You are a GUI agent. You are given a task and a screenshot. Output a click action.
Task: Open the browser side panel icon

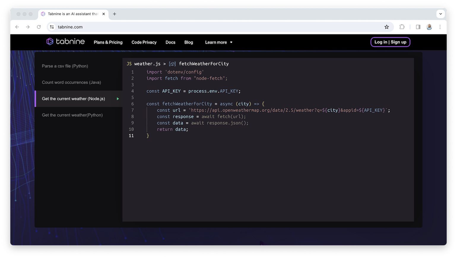(x=418, y=27)
